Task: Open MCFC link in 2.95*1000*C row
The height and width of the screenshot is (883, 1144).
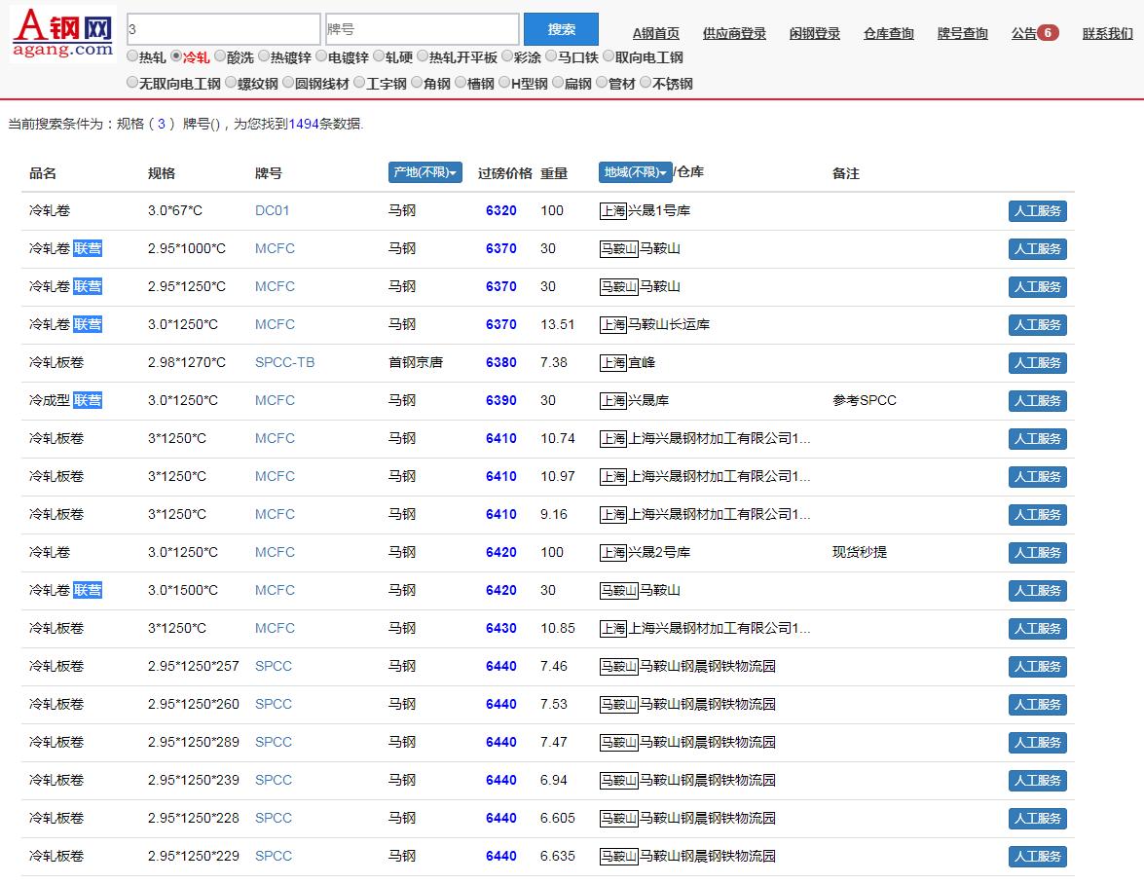Action: coord(276,249)
